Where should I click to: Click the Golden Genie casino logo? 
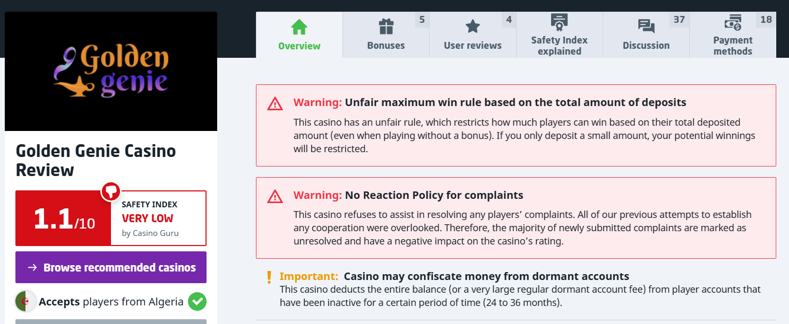click(111, 72)
